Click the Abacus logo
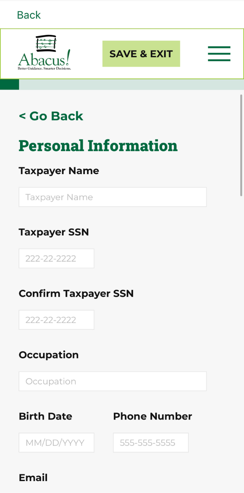244x493 pixels. pyautogui.click(x=44, y=53)
